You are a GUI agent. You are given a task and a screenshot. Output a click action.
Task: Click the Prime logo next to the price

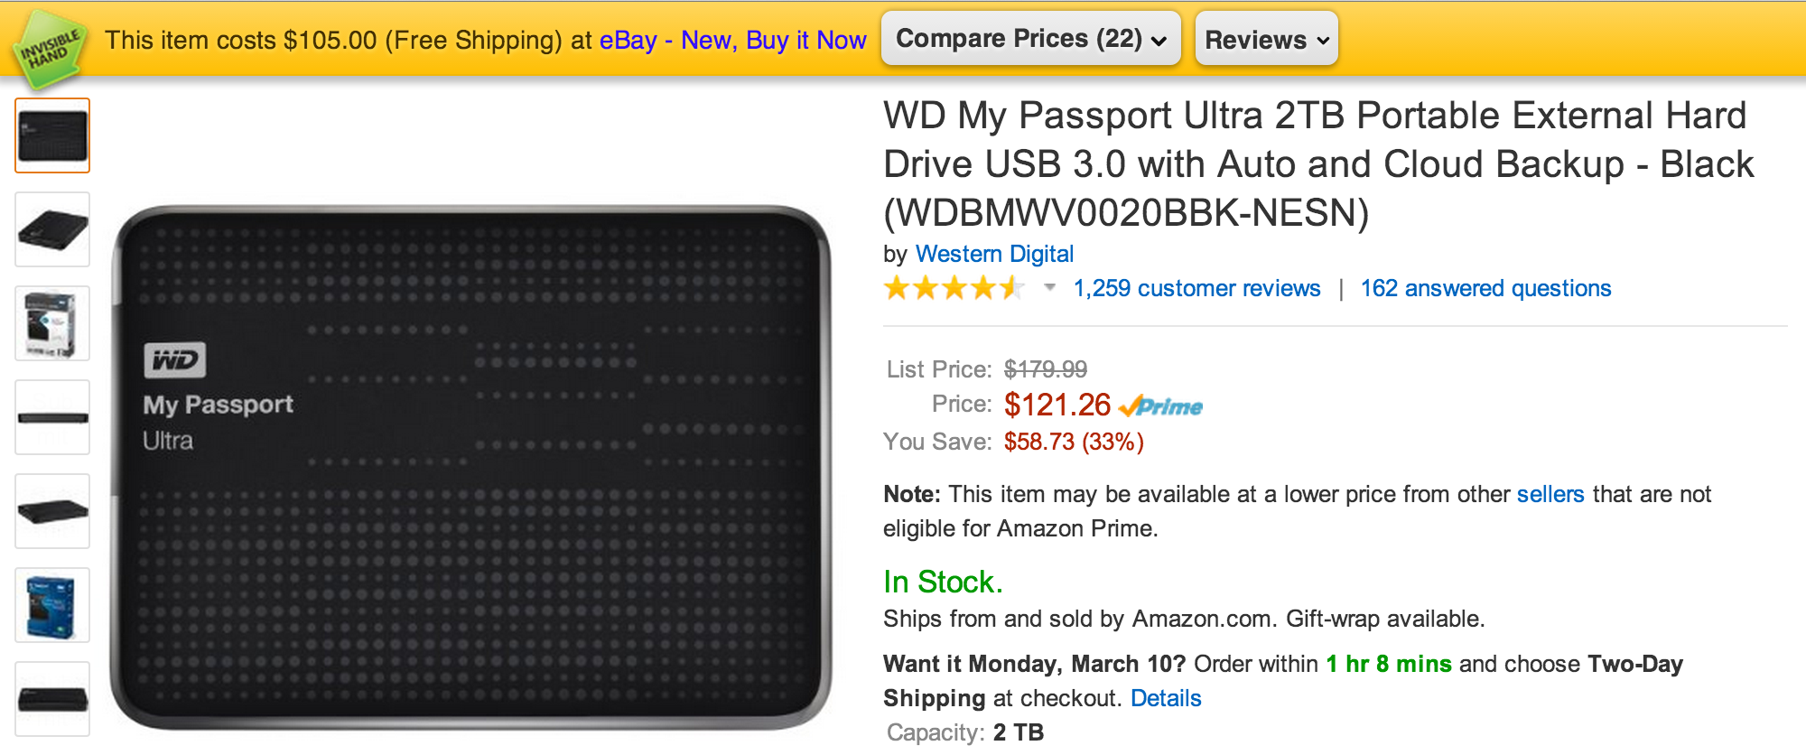tap(1161, 406)
